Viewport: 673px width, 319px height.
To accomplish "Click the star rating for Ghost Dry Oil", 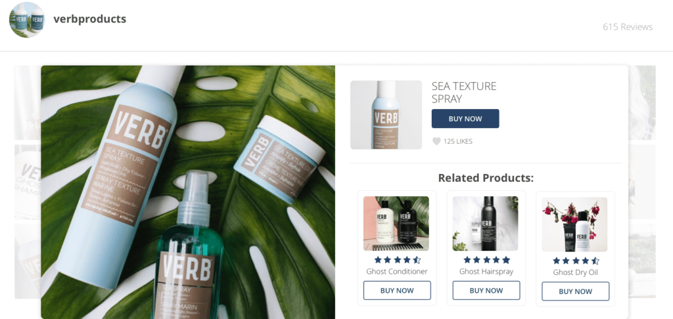I will [576, 261].
